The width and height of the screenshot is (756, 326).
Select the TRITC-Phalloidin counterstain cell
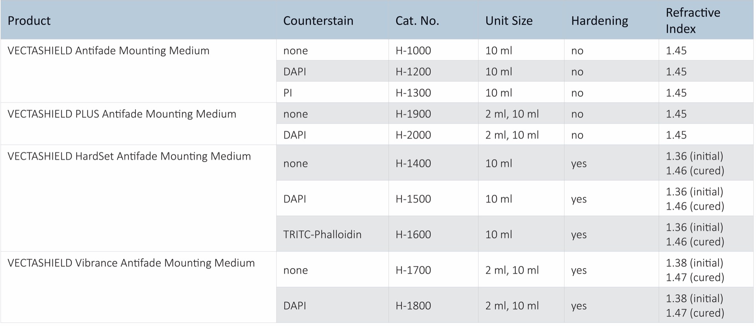pos(322,235)
